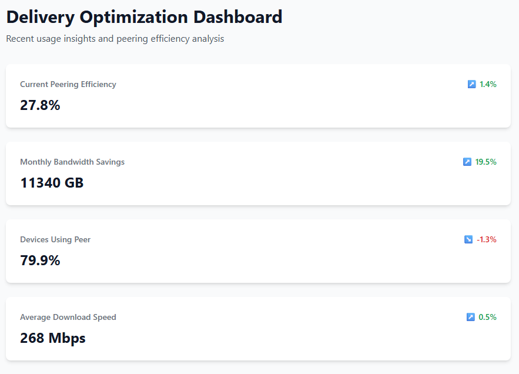This screenshot has height=374, width=519.
Task: Click the up-arrow icon for Average Download Speed
Action: [x=470, y=317]
